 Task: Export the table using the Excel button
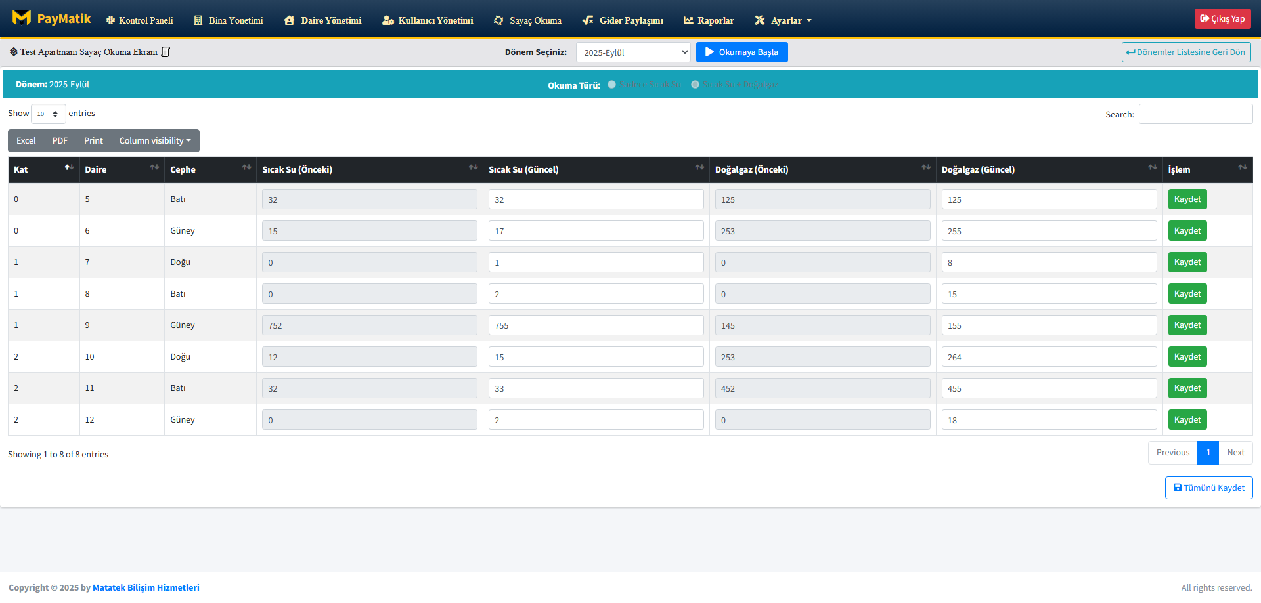(26, 141)
